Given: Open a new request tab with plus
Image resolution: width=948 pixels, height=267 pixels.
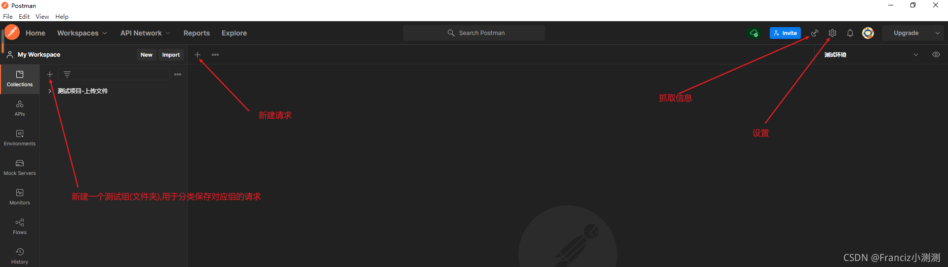Looking at the screenshot, I should 197,55.
